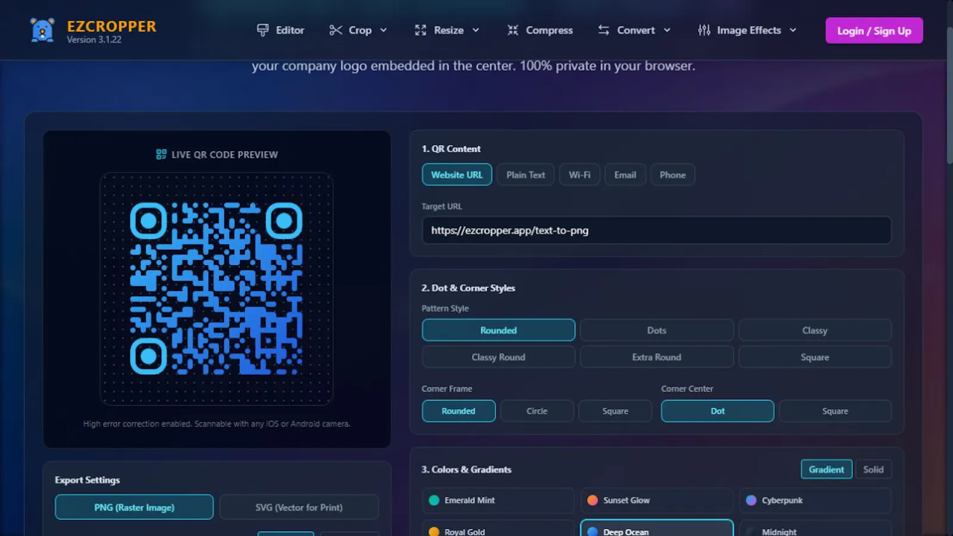Expand the Resize menu chevron
The image size is (953, 536).
(x=476, y=30)
